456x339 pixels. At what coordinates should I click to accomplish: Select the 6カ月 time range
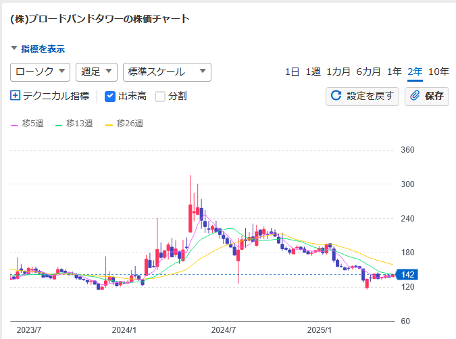pos(368,72)
